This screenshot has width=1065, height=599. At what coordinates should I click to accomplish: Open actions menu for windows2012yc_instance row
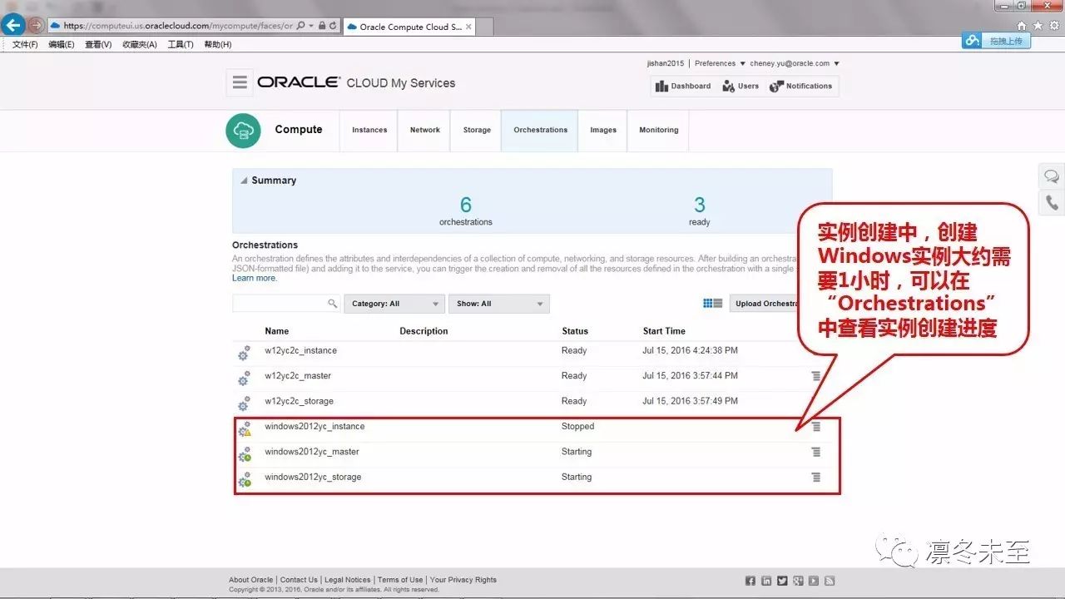coord(816,427)
